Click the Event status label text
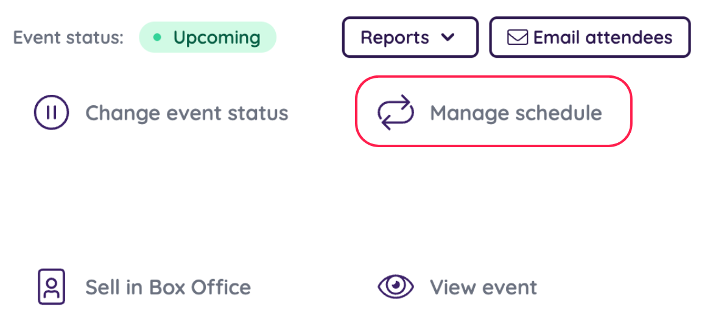 (68, 38)
